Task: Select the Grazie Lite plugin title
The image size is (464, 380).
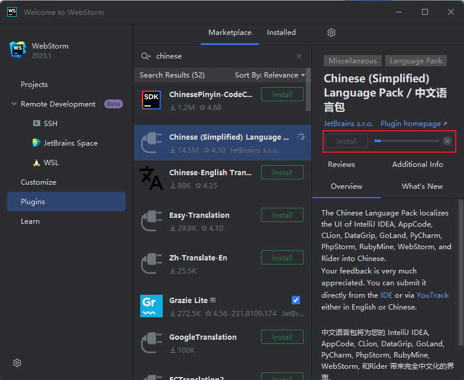Action: [x=188, y=301]
